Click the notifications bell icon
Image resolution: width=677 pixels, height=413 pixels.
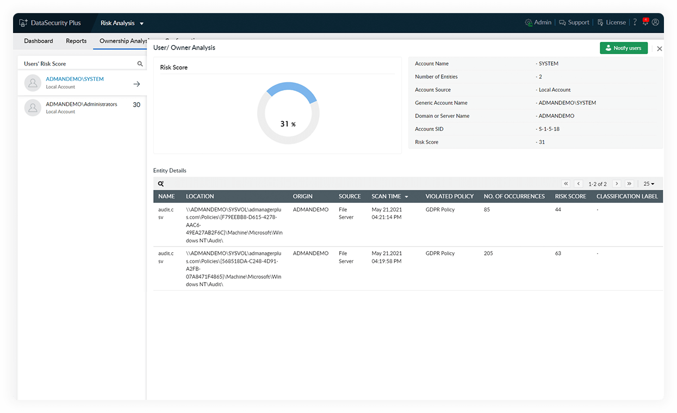[645, 22]
